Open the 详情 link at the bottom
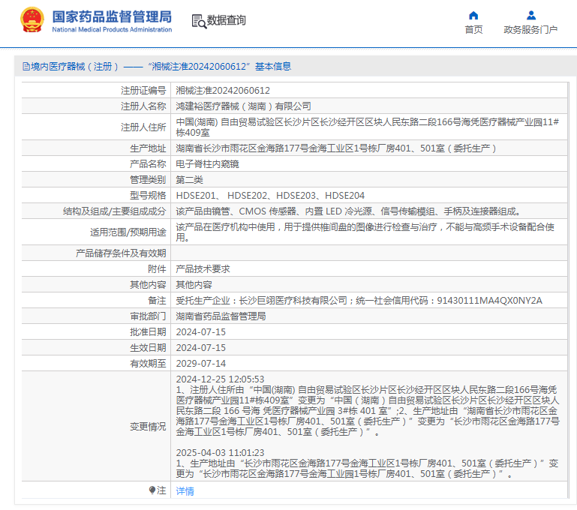Viewport: 577px width, 510px height. tap(185, 491)
